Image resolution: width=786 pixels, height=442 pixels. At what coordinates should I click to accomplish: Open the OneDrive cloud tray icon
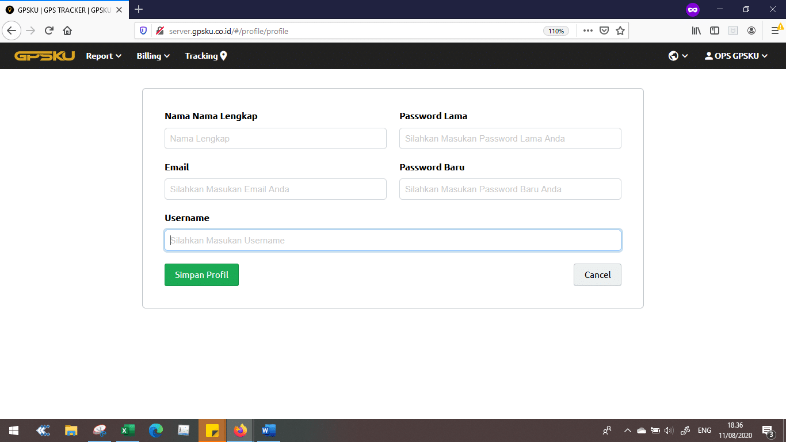[x=642, y=430]
